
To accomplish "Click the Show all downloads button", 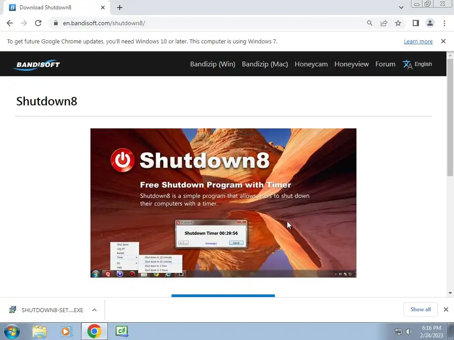I will (x=420, y=309).
